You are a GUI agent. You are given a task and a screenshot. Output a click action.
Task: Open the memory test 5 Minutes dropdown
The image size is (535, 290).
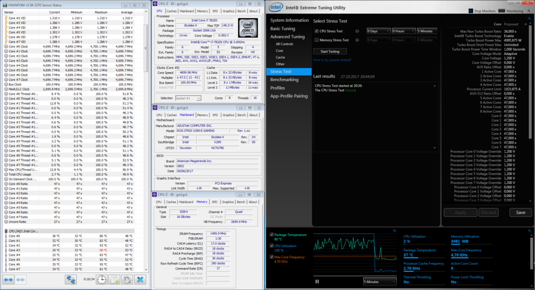[427, 40]
